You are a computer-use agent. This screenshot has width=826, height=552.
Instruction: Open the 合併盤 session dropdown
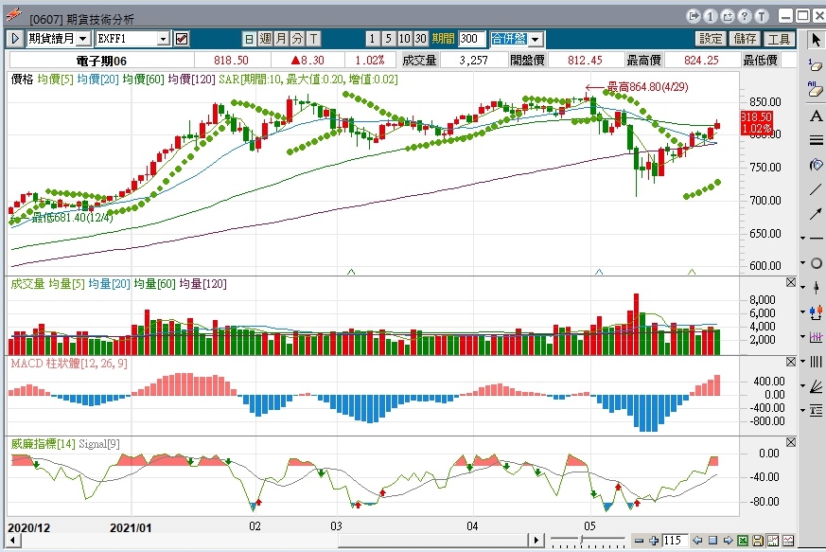536,39
